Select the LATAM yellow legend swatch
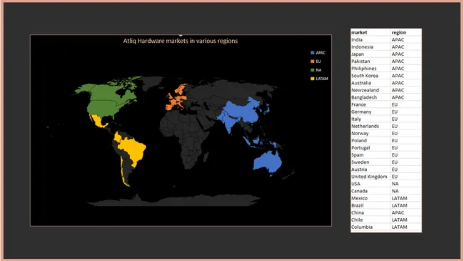 pos(312,79)
